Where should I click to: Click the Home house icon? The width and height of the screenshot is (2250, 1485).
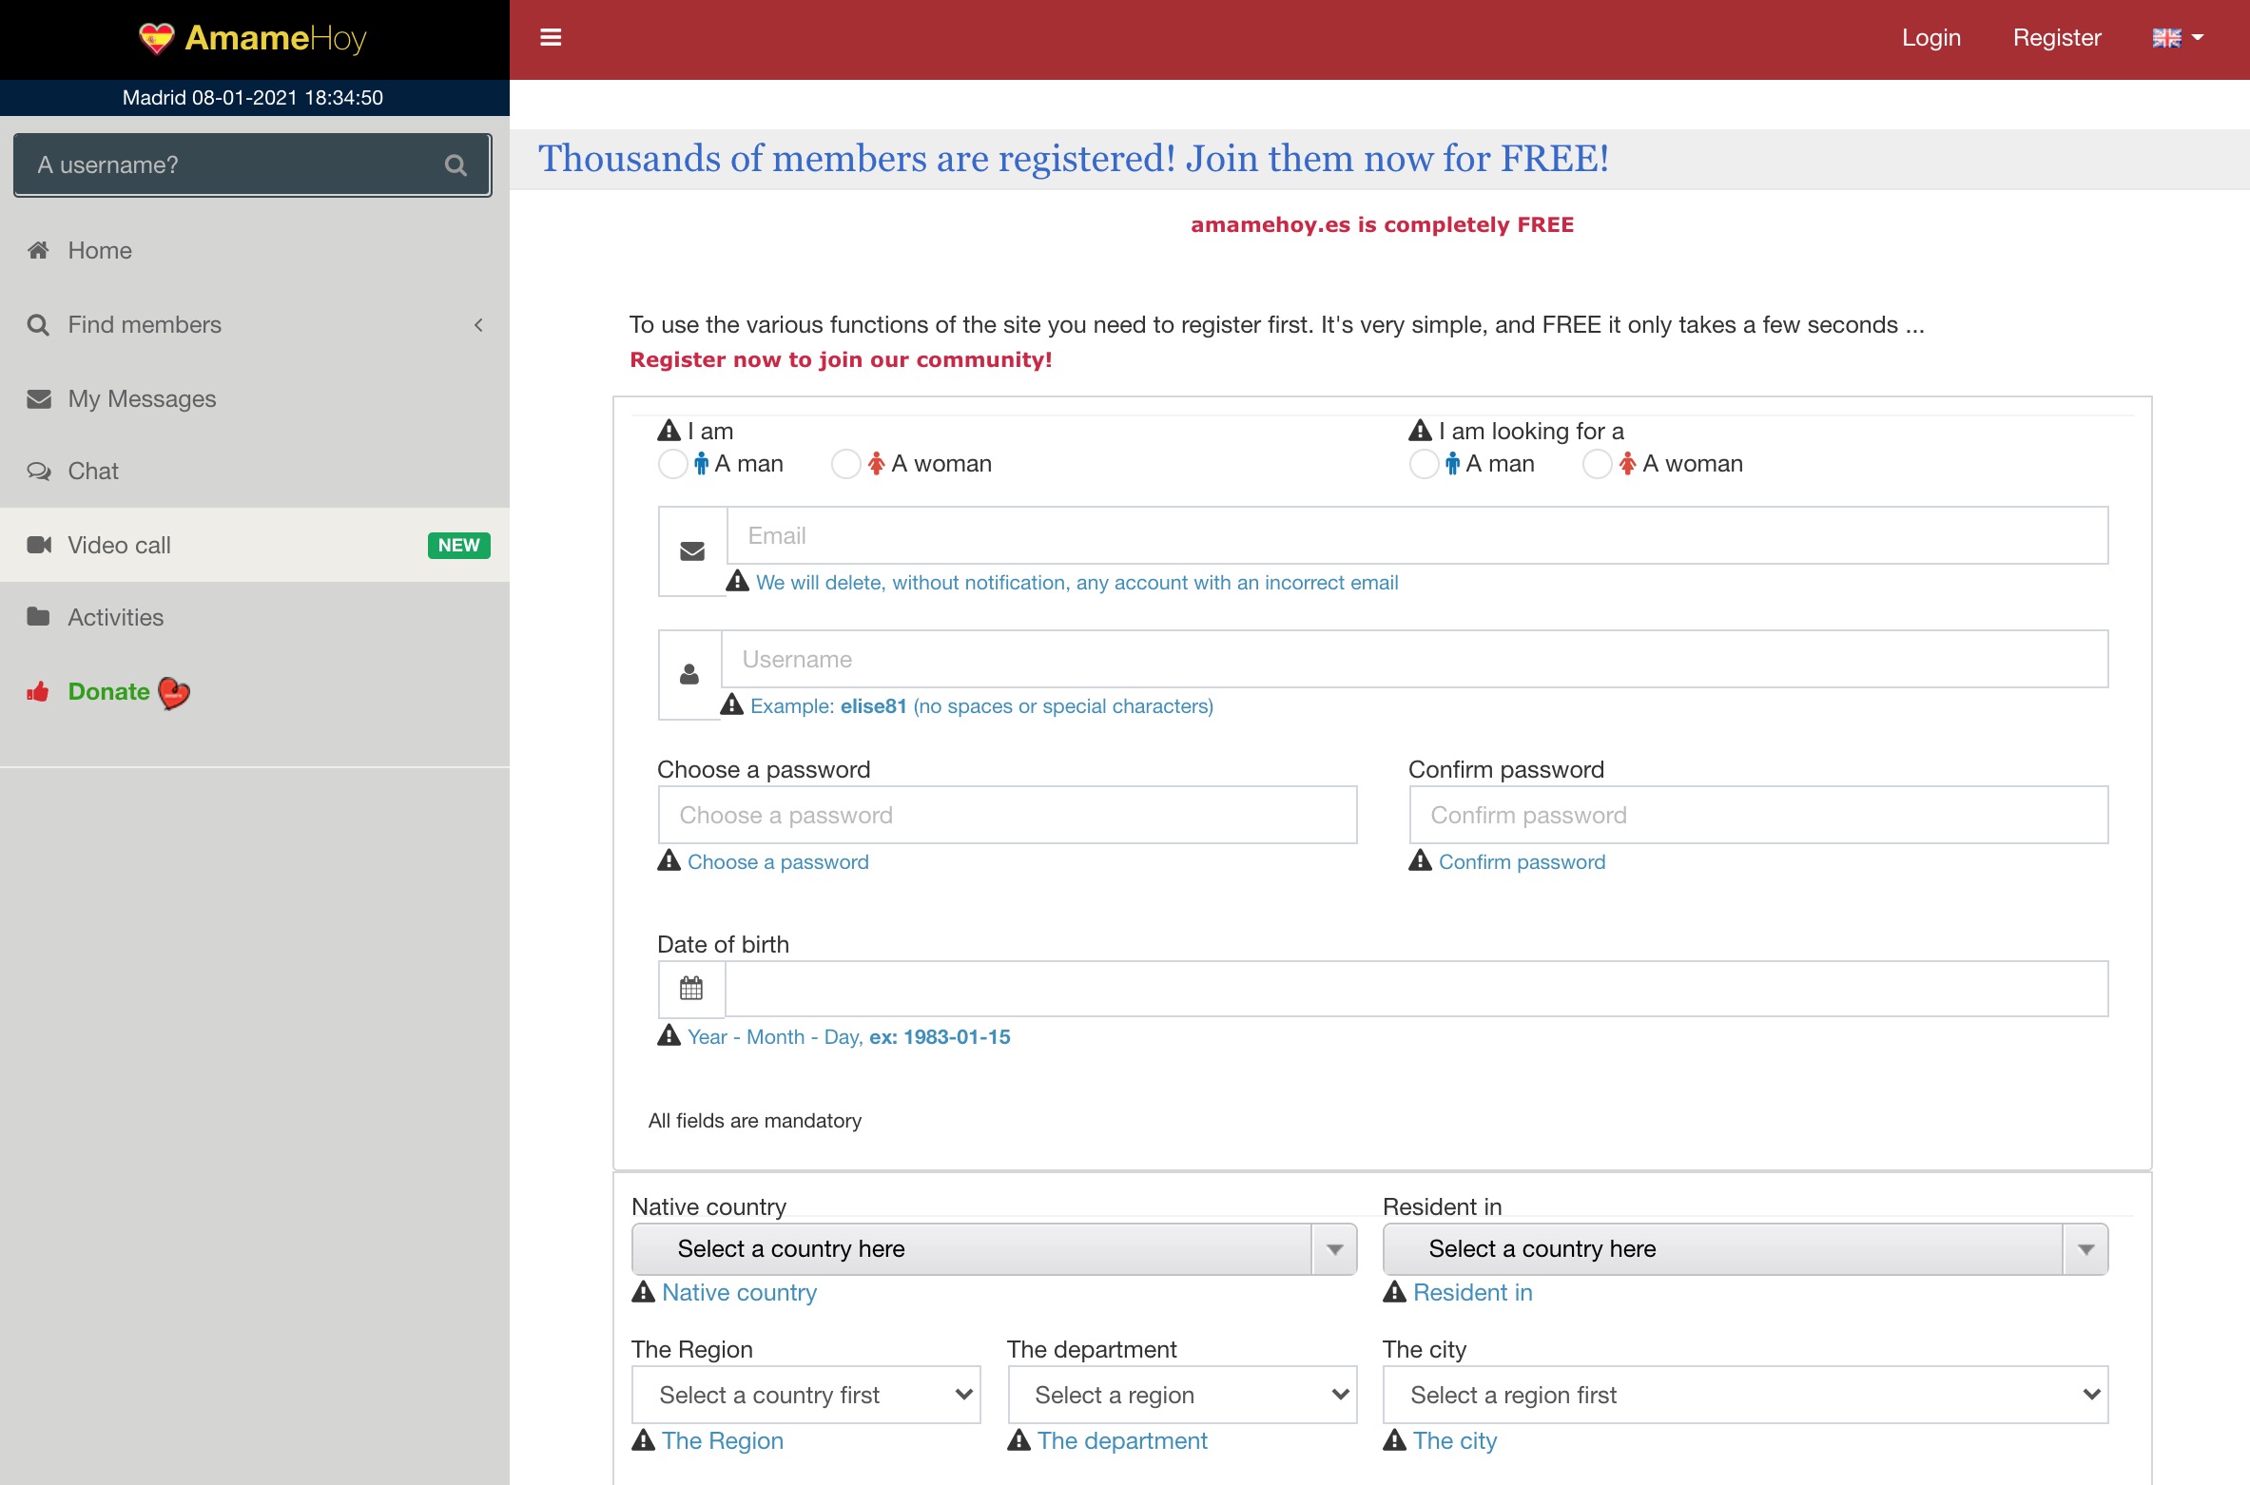[x=38, y=250]
